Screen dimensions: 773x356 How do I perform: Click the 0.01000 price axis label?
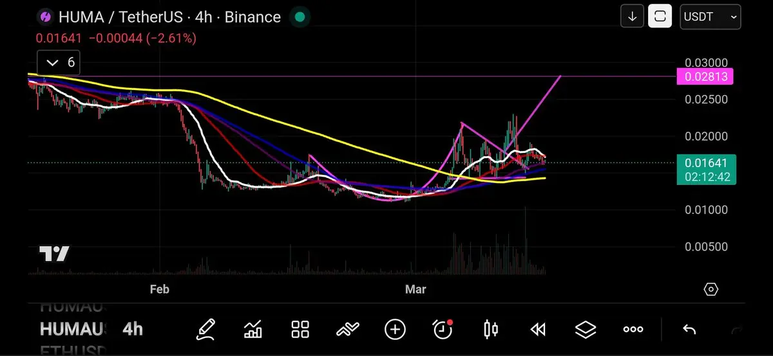[x=706, y=210]
